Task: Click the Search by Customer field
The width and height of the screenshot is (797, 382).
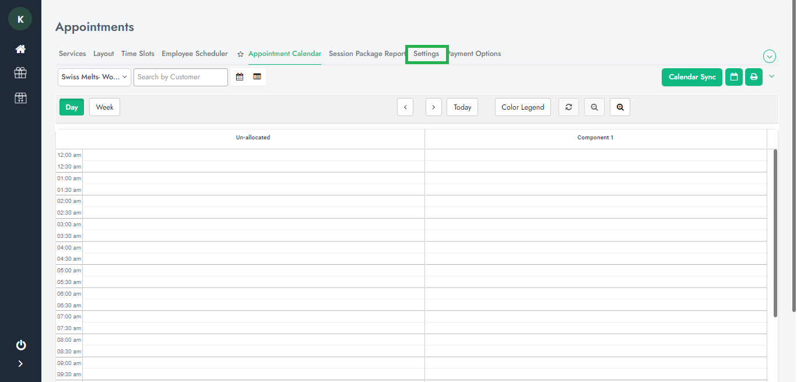Action: click(180, 77)
